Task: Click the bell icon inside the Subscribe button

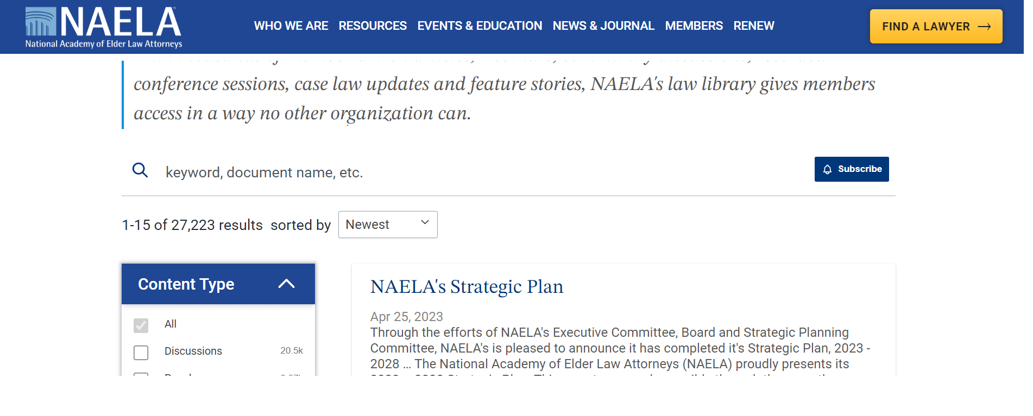Action: coord(827,169)
